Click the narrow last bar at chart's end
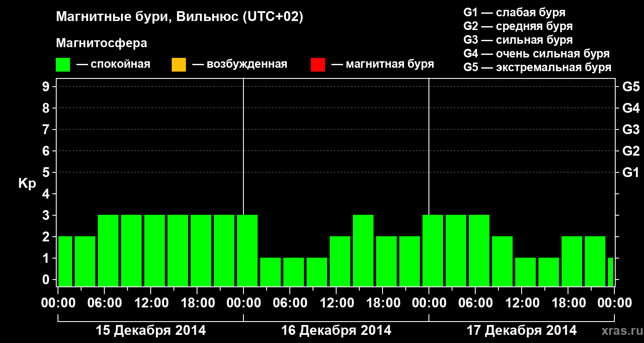 click(x=611, y=272)
